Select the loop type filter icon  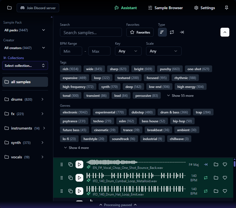pos(172,32)
